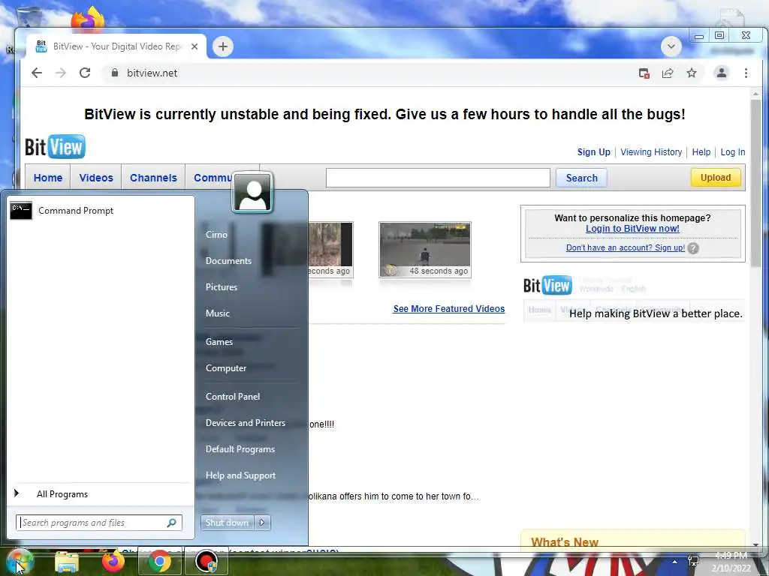
Task: Open Control Panel from Start menu
Action: point(233,397)
